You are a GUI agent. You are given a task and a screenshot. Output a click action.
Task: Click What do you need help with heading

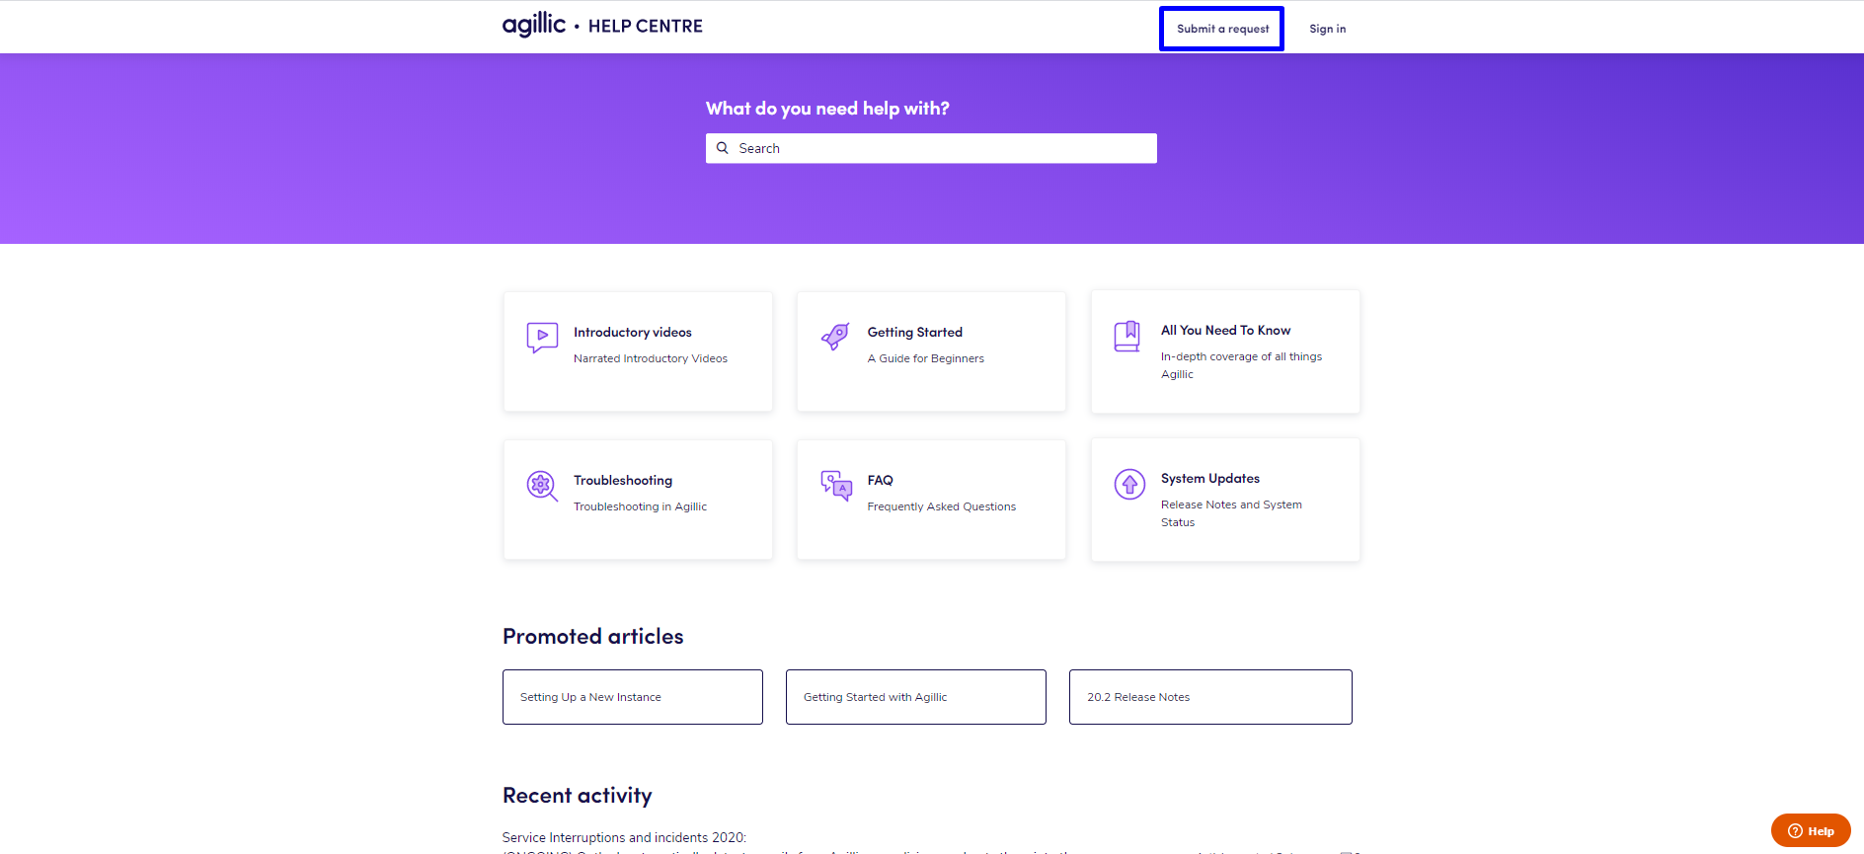tap(827, 109)
